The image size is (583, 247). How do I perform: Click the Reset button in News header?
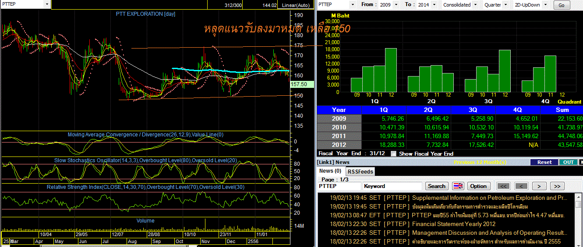544,162
